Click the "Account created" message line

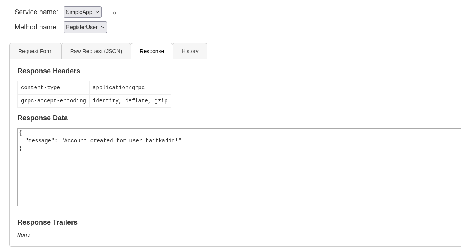point(103,141)
